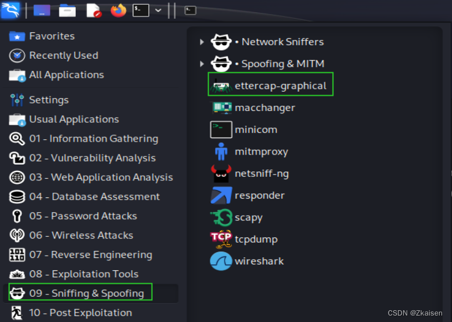Click the Wireless Attacks antenna icon
This screenshot has width=452, height=322.
click(17, 235)
